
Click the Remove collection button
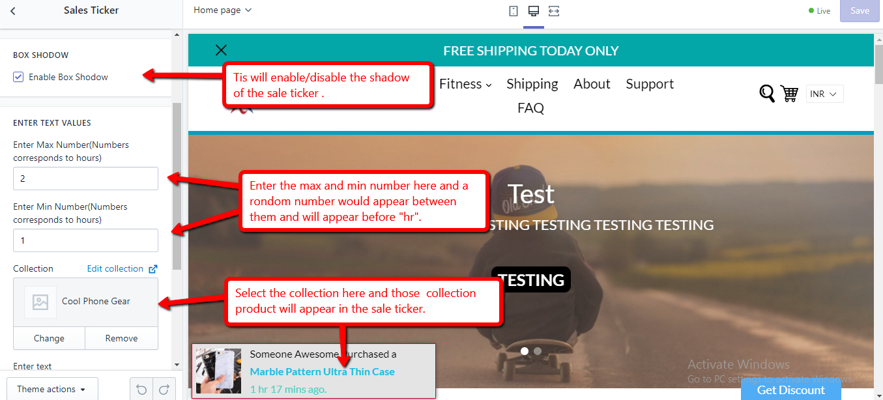[121, 338]
